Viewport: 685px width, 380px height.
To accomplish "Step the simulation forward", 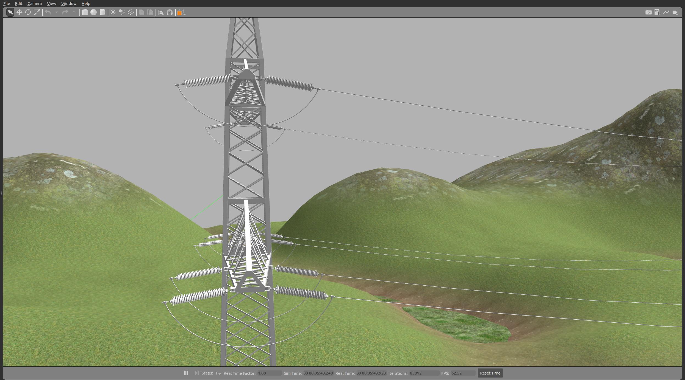I will point(197,373).
